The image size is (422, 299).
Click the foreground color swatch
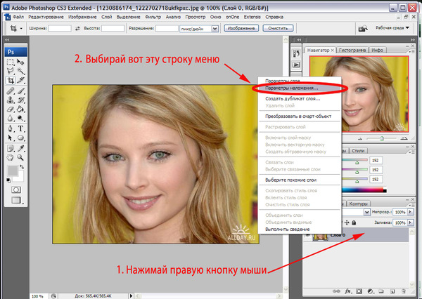tap(13, 171)
